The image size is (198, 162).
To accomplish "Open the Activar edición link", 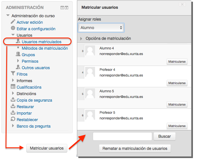I will (30, 22).
